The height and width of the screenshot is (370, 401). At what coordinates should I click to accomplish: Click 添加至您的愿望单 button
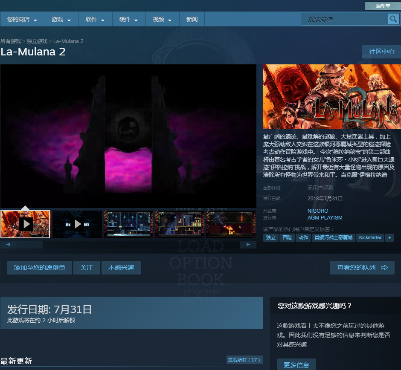(x=40, y=268)
